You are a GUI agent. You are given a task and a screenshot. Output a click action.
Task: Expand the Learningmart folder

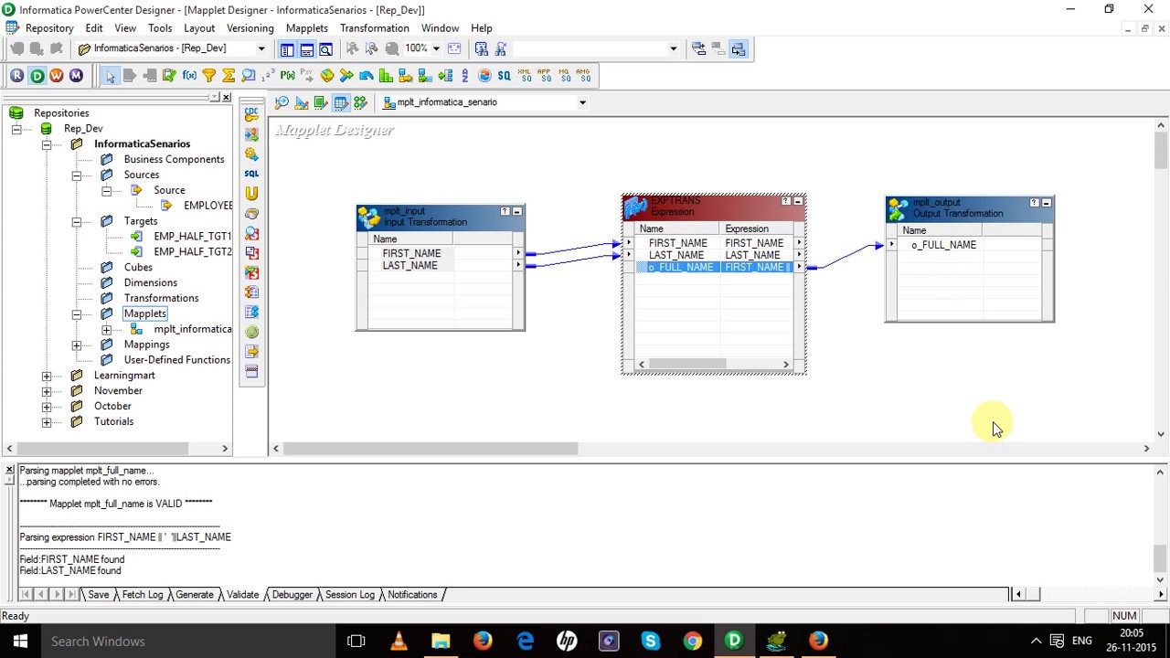47,377
